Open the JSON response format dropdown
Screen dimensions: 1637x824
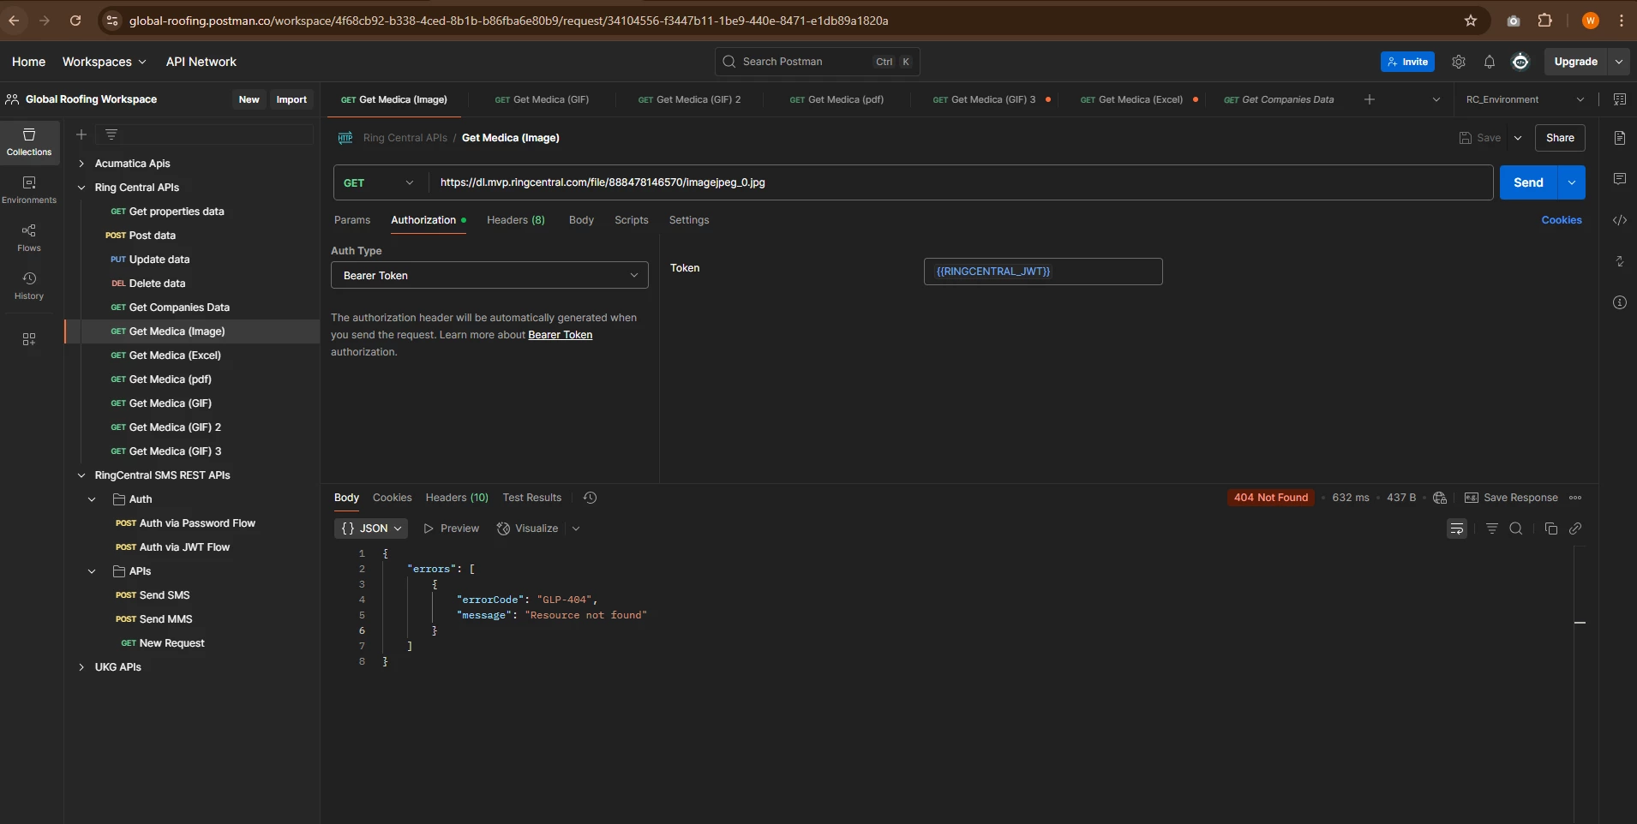tap(371, 528)
